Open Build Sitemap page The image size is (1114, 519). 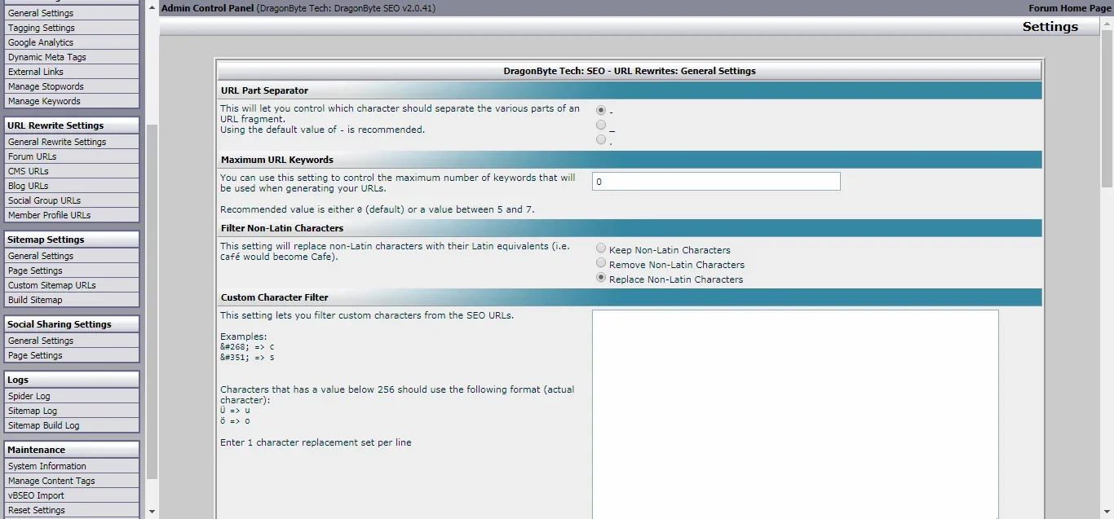coord(71,300)
